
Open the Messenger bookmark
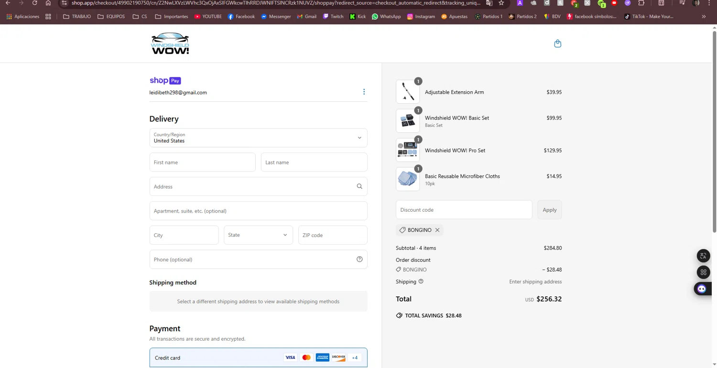[x=276, y=16]
